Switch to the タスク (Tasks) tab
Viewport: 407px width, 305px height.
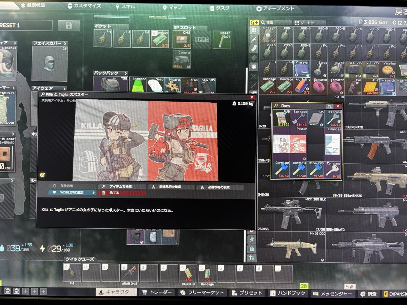point(220,8)
